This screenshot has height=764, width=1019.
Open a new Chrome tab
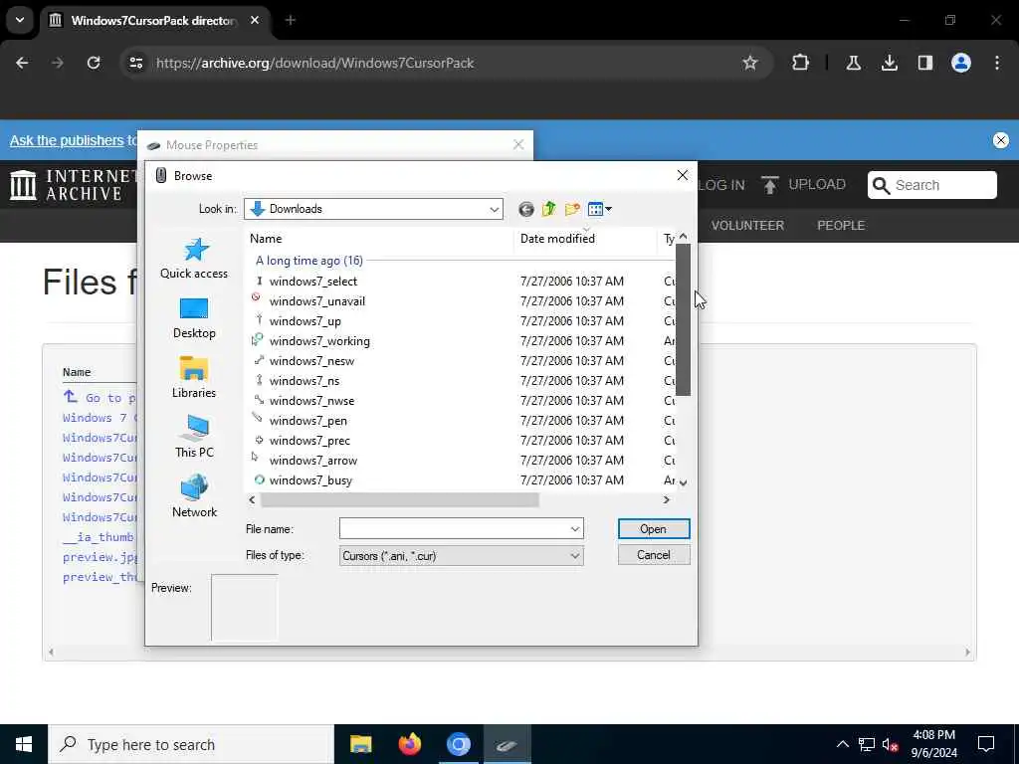pyautogui.click(x=291, y=21)
